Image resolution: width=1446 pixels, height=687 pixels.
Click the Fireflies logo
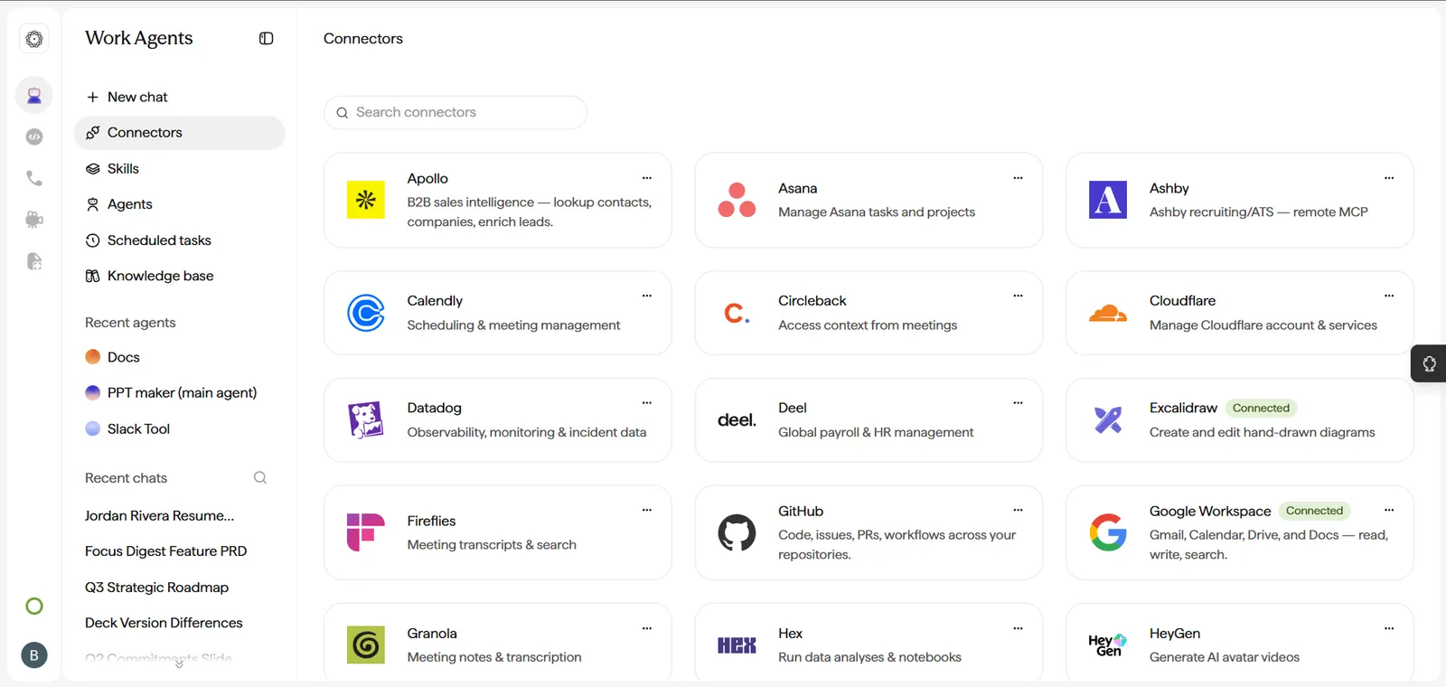click(x=366, y=532)
